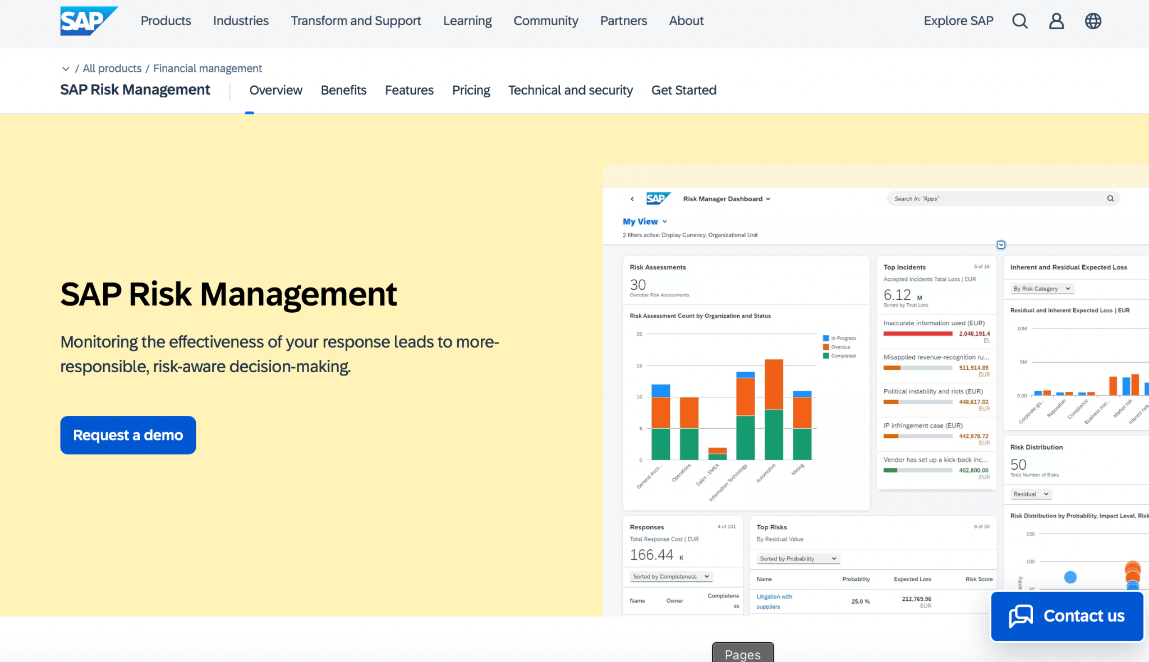The width and height of the screenshot is (1149, 662).
Task: Click the SAP Risk Management page title
Action: click(x=228, y=294)
